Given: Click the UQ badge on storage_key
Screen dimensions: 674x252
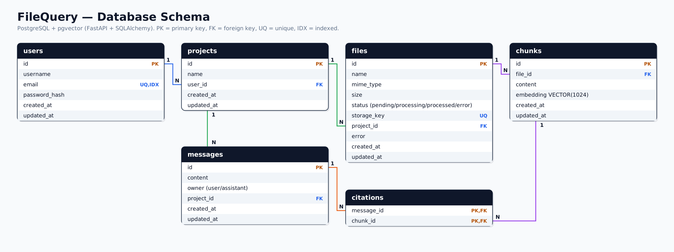Looking at the screenshot, I should coord(483,116).
